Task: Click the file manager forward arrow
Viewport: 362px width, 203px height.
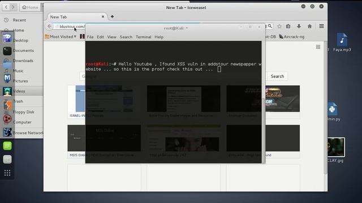Action: (x=13, y=7)
